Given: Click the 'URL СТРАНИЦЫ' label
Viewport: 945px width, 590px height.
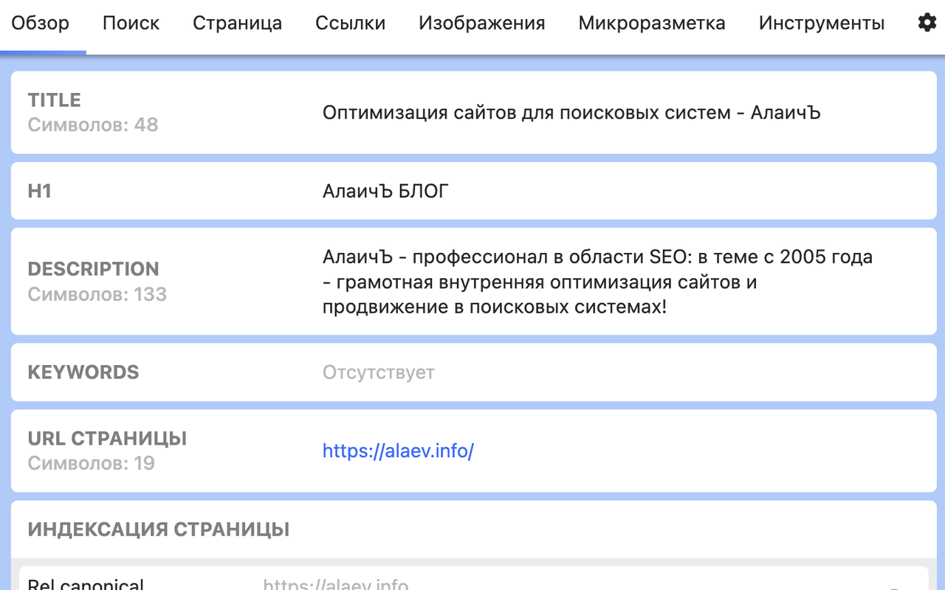Looking at the screenshot, I should click(108, 438).
